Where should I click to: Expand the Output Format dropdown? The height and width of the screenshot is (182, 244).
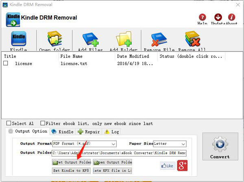pyautogui.click(x=113, y=143)
